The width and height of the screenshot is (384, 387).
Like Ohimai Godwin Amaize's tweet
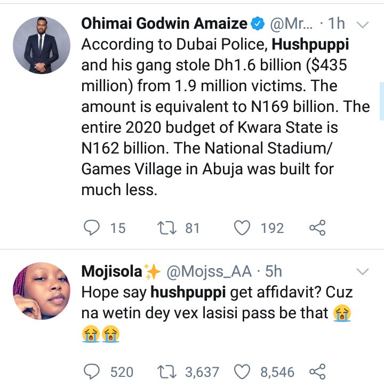pos(243,228)
